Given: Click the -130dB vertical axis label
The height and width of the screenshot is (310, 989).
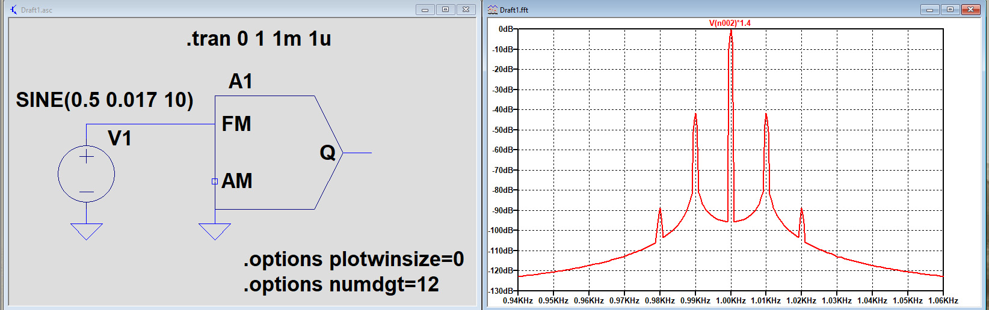Looking at the screenshot, I should point(502,291).
